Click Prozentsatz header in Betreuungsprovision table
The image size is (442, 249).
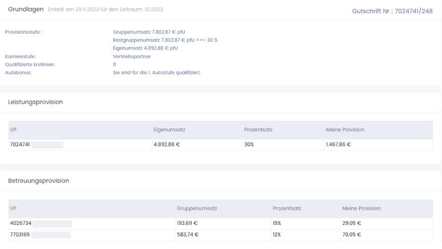(287, 208)
